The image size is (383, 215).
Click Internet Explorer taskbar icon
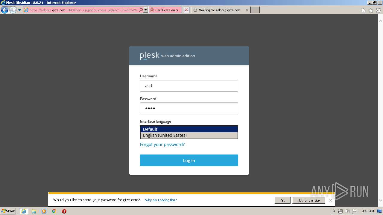tap(24, 211)
